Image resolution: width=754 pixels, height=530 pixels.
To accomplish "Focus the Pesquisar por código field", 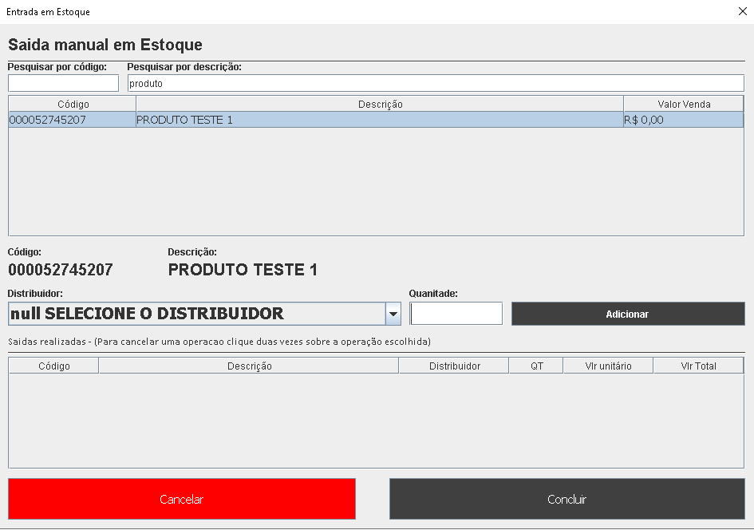I will [63, 83].
